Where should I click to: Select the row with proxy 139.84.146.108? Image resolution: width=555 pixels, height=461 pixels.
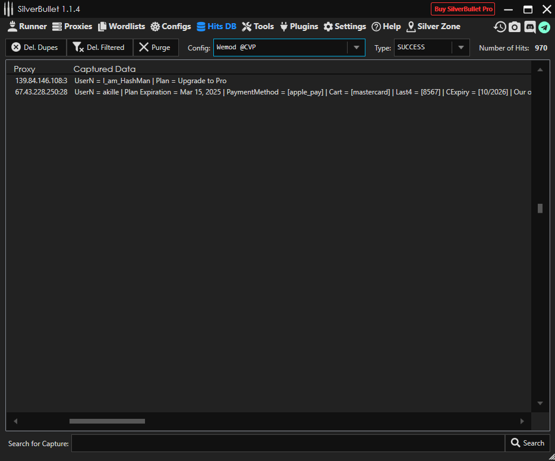pyautogui.click(x=269, y=81)
